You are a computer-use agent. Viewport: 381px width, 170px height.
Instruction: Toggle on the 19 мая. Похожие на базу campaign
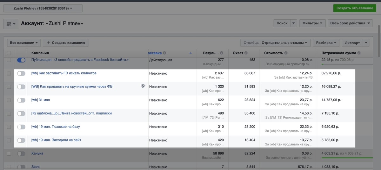[21, 127]
